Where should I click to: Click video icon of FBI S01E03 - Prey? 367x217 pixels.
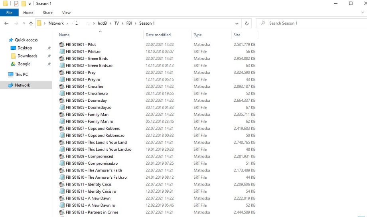pyautogui.click(x=62, y=72)
